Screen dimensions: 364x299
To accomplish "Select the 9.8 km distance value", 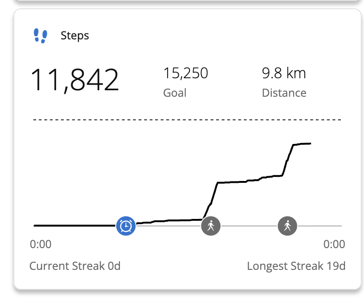I will click(284, 73).
